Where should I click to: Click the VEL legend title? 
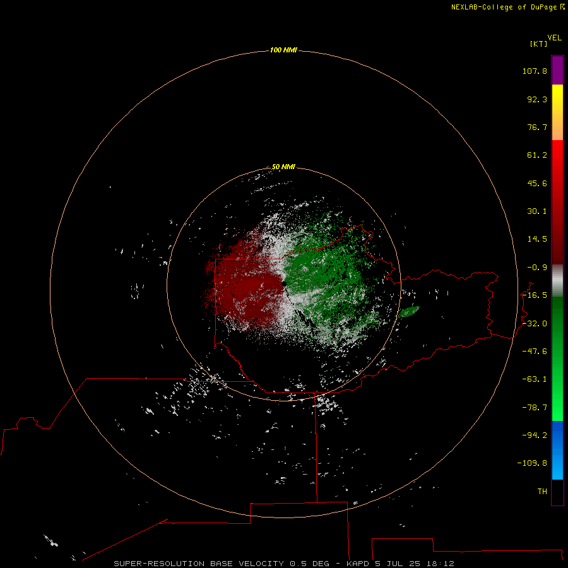[554, 38]
